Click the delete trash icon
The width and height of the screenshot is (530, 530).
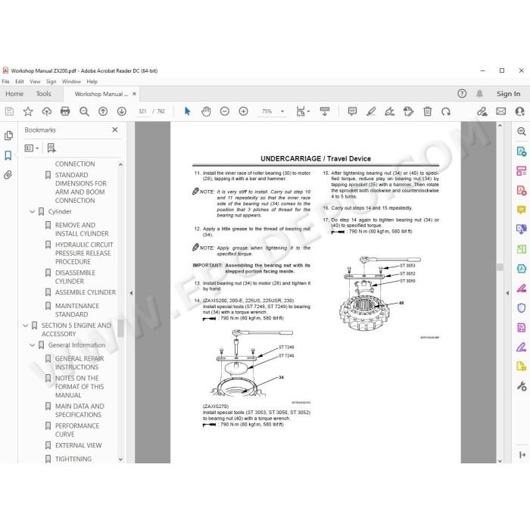pos(428,111)
